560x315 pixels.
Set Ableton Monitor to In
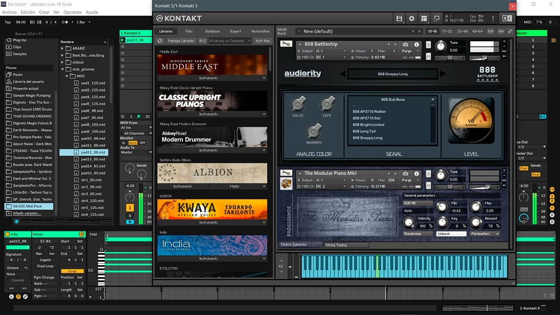(x=124, y=143)
